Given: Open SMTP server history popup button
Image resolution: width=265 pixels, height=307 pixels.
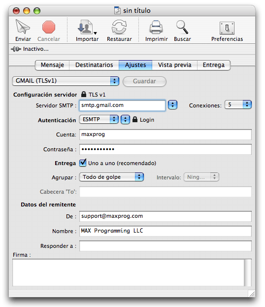Looking at the screenshot, I should (172, 105).
